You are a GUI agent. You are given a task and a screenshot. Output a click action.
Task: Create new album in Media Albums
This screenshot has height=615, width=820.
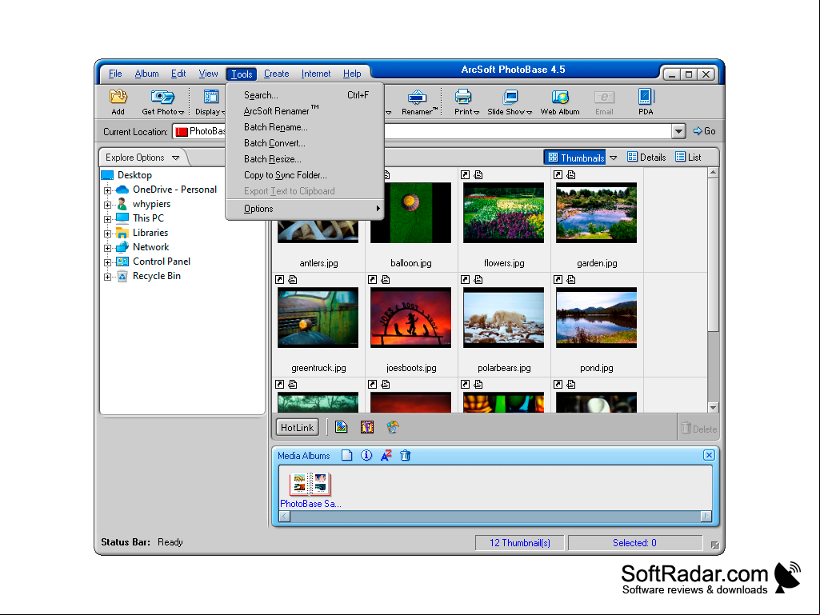pyautogui.click(x=346, y=456)
